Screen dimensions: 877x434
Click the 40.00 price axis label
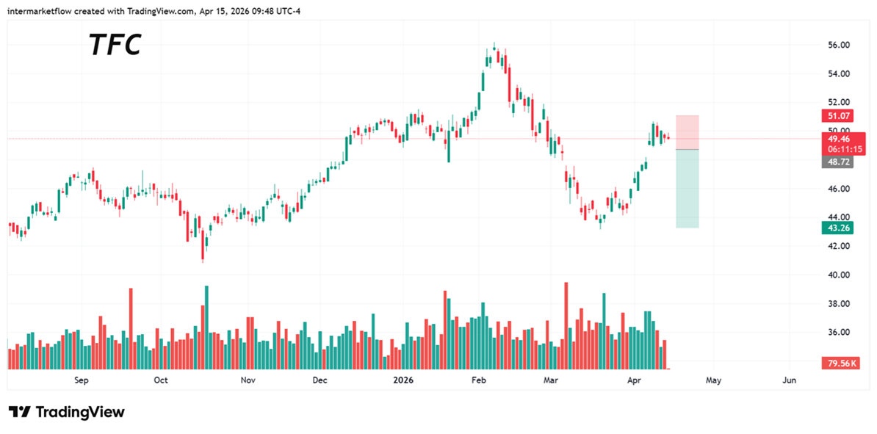[x=838, y=275]
